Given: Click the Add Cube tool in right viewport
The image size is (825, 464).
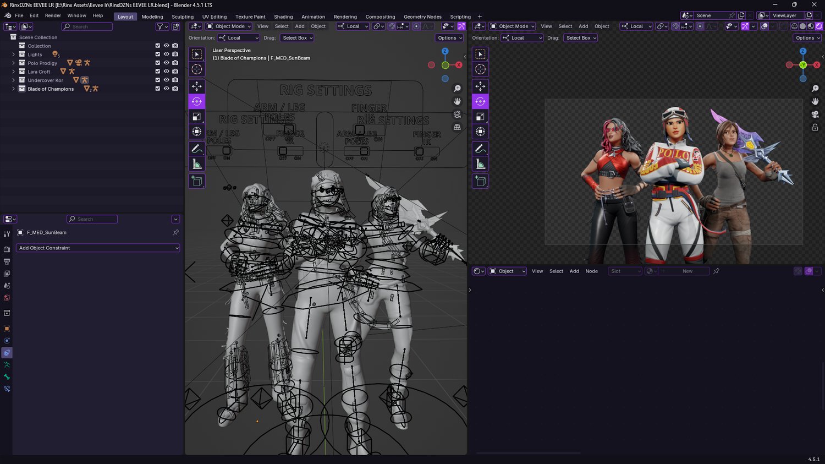Looking at the screenshot, I should (480, 181).
